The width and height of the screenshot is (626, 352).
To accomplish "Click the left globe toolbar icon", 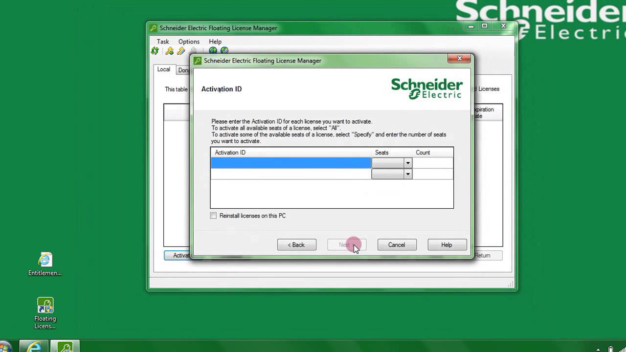I will point(213,50).
